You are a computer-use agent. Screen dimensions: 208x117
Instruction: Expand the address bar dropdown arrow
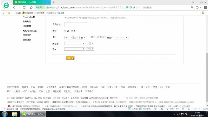coord(138,8)
